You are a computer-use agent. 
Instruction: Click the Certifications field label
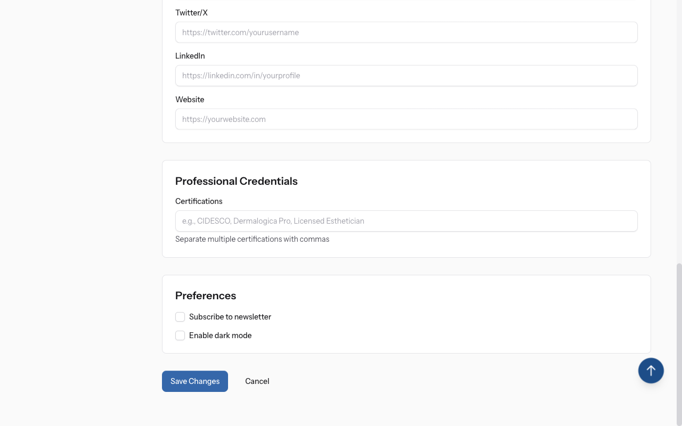click(x=199, y=201)
